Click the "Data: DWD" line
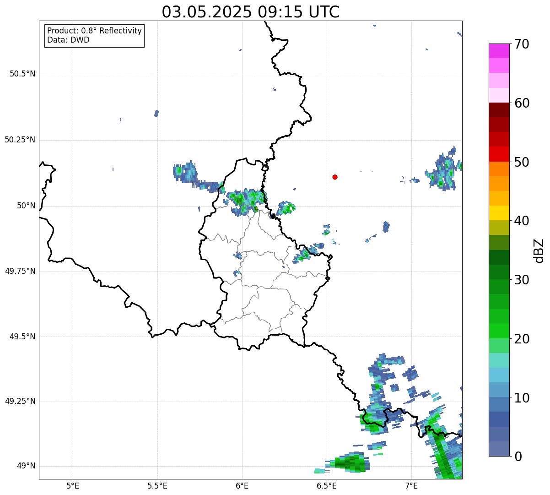 68,40
